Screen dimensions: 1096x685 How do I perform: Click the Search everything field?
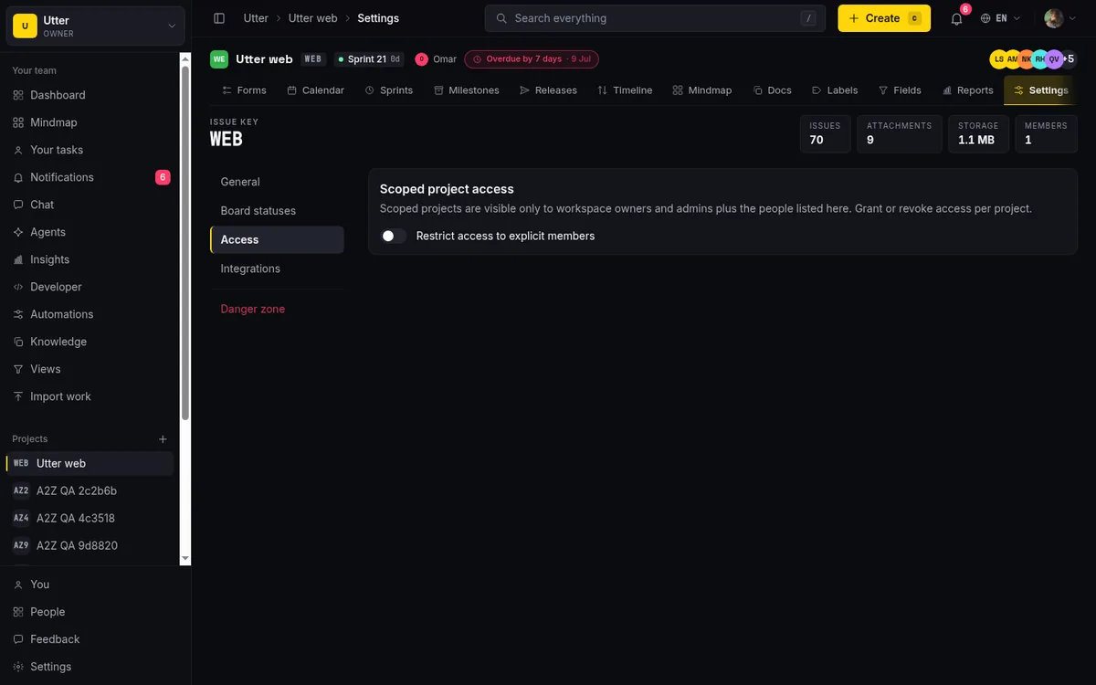tap(655, 18)
